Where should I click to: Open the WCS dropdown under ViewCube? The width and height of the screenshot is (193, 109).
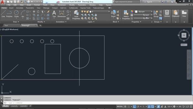tap(184, 45)
